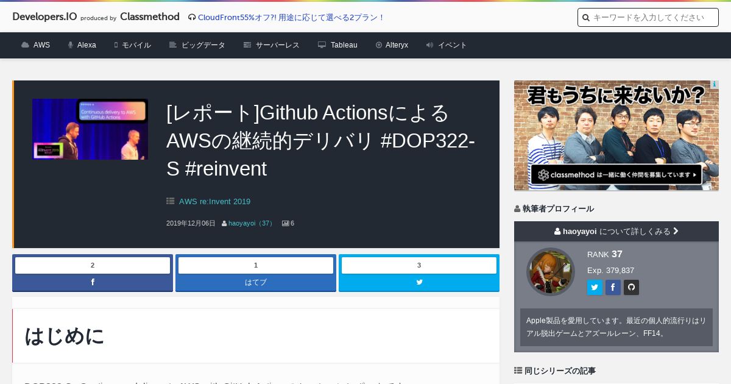
Task: Click the 2019年12月06日 date text
Action: tap(191, 224)
